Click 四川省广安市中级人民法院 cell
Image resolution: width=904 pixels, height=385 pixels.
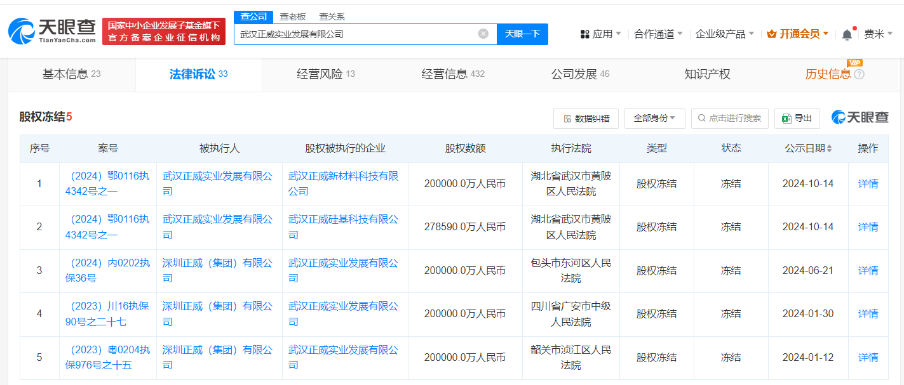click(x=570, y=314)
